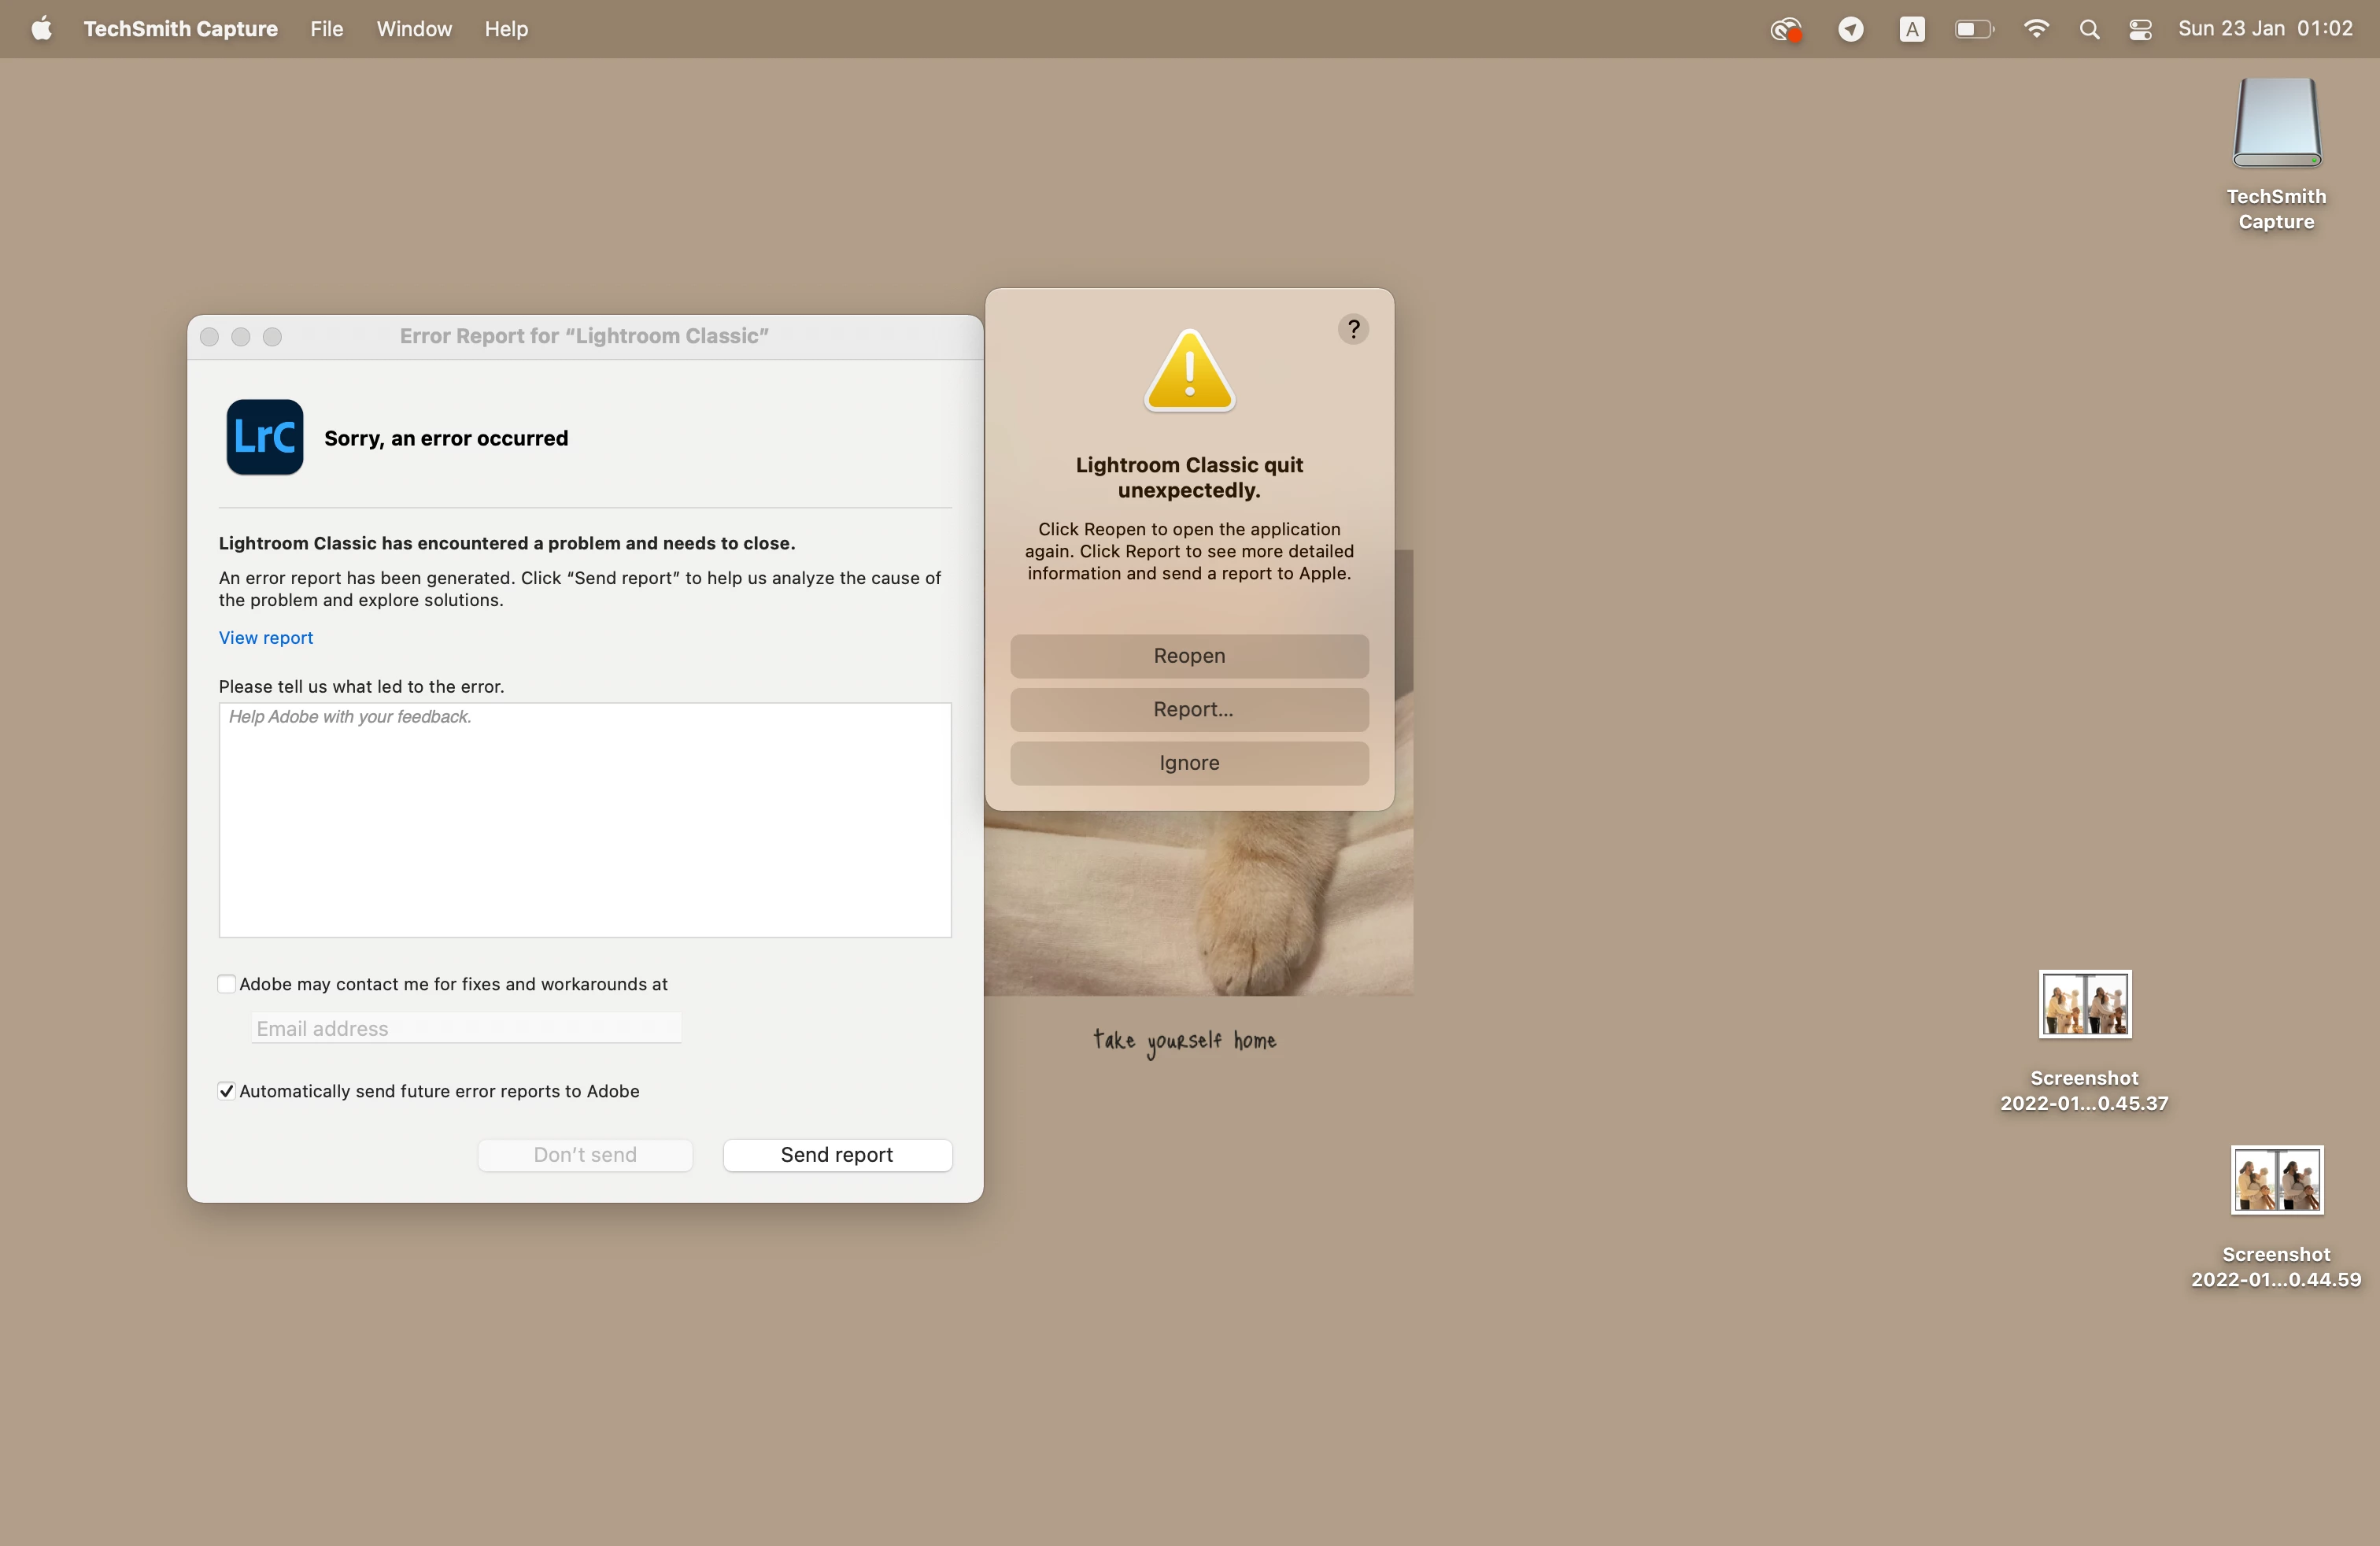Select the TechSmith Capture disk icon
Viewport: 2380px width, 1546px height.
(2276, 123)
